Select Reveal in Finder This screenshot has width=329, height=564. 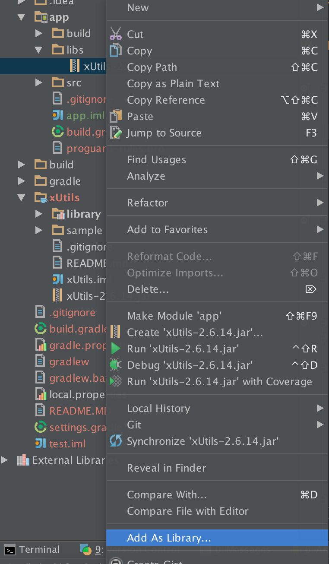[218, 468]
